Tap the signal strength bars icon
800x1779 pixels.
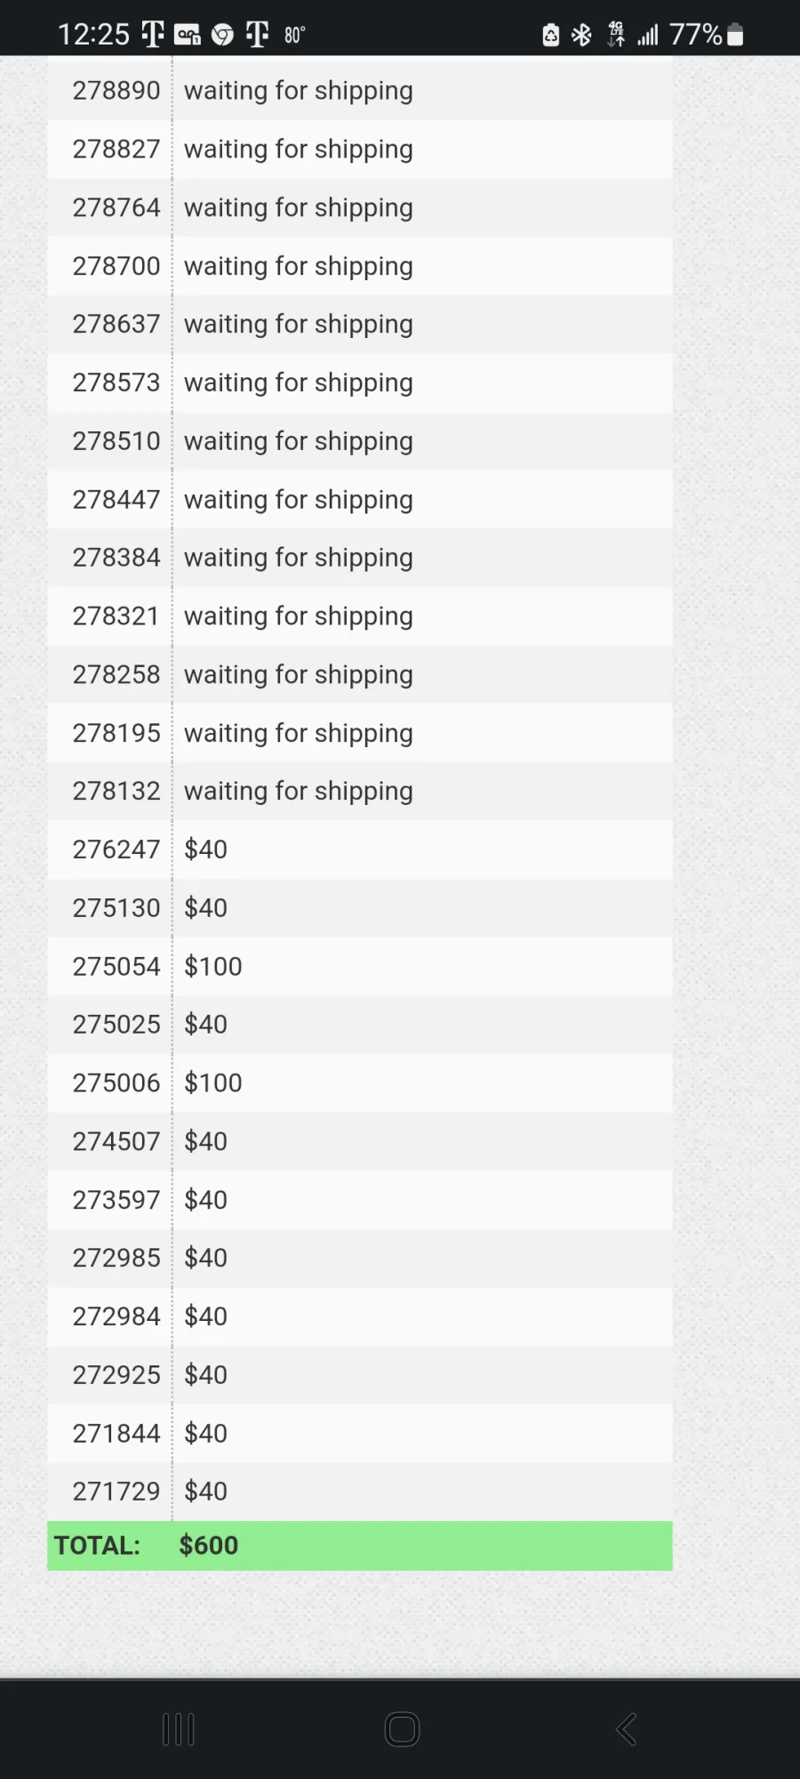click(648, 35)
